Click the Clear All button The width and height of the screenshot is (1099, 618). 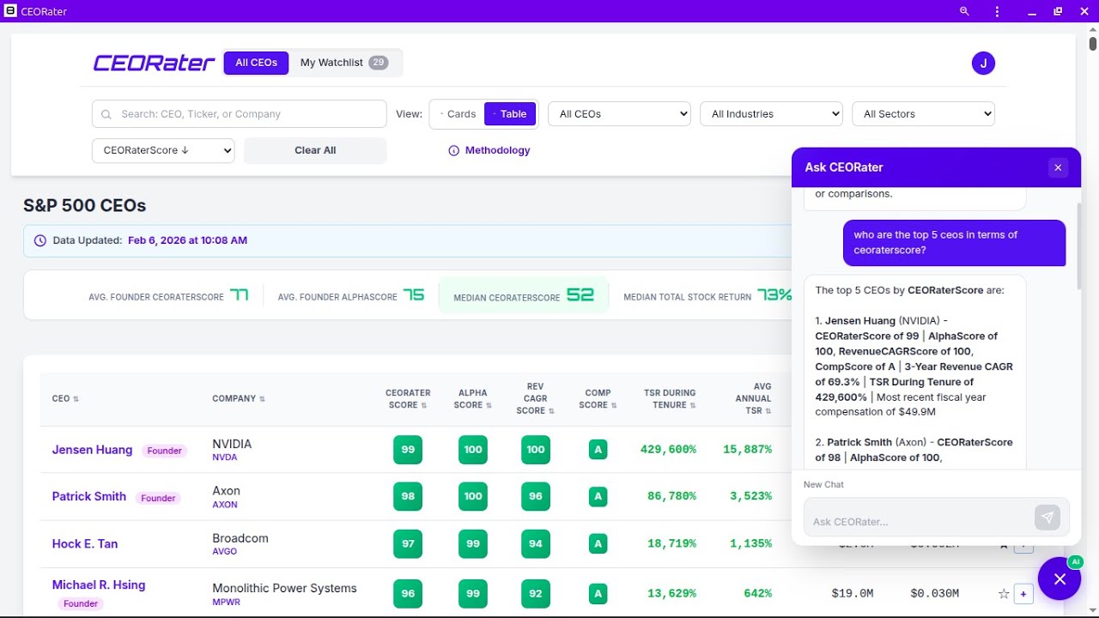(x=315, y=150)
